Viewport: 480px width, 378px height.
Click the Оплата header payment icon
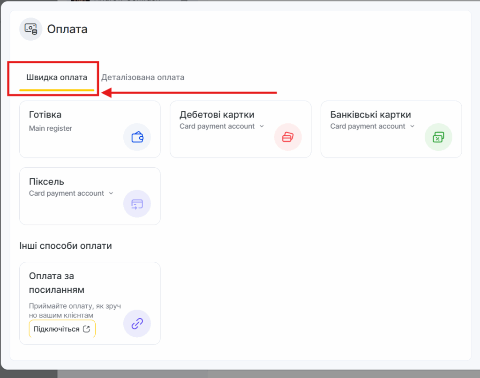coord(31,29)
